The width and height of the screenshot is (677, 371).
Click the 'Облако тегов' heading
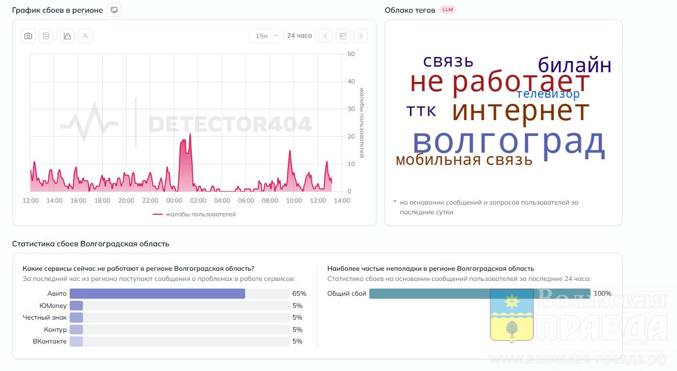pyautogui.click(x=410, y=10)
